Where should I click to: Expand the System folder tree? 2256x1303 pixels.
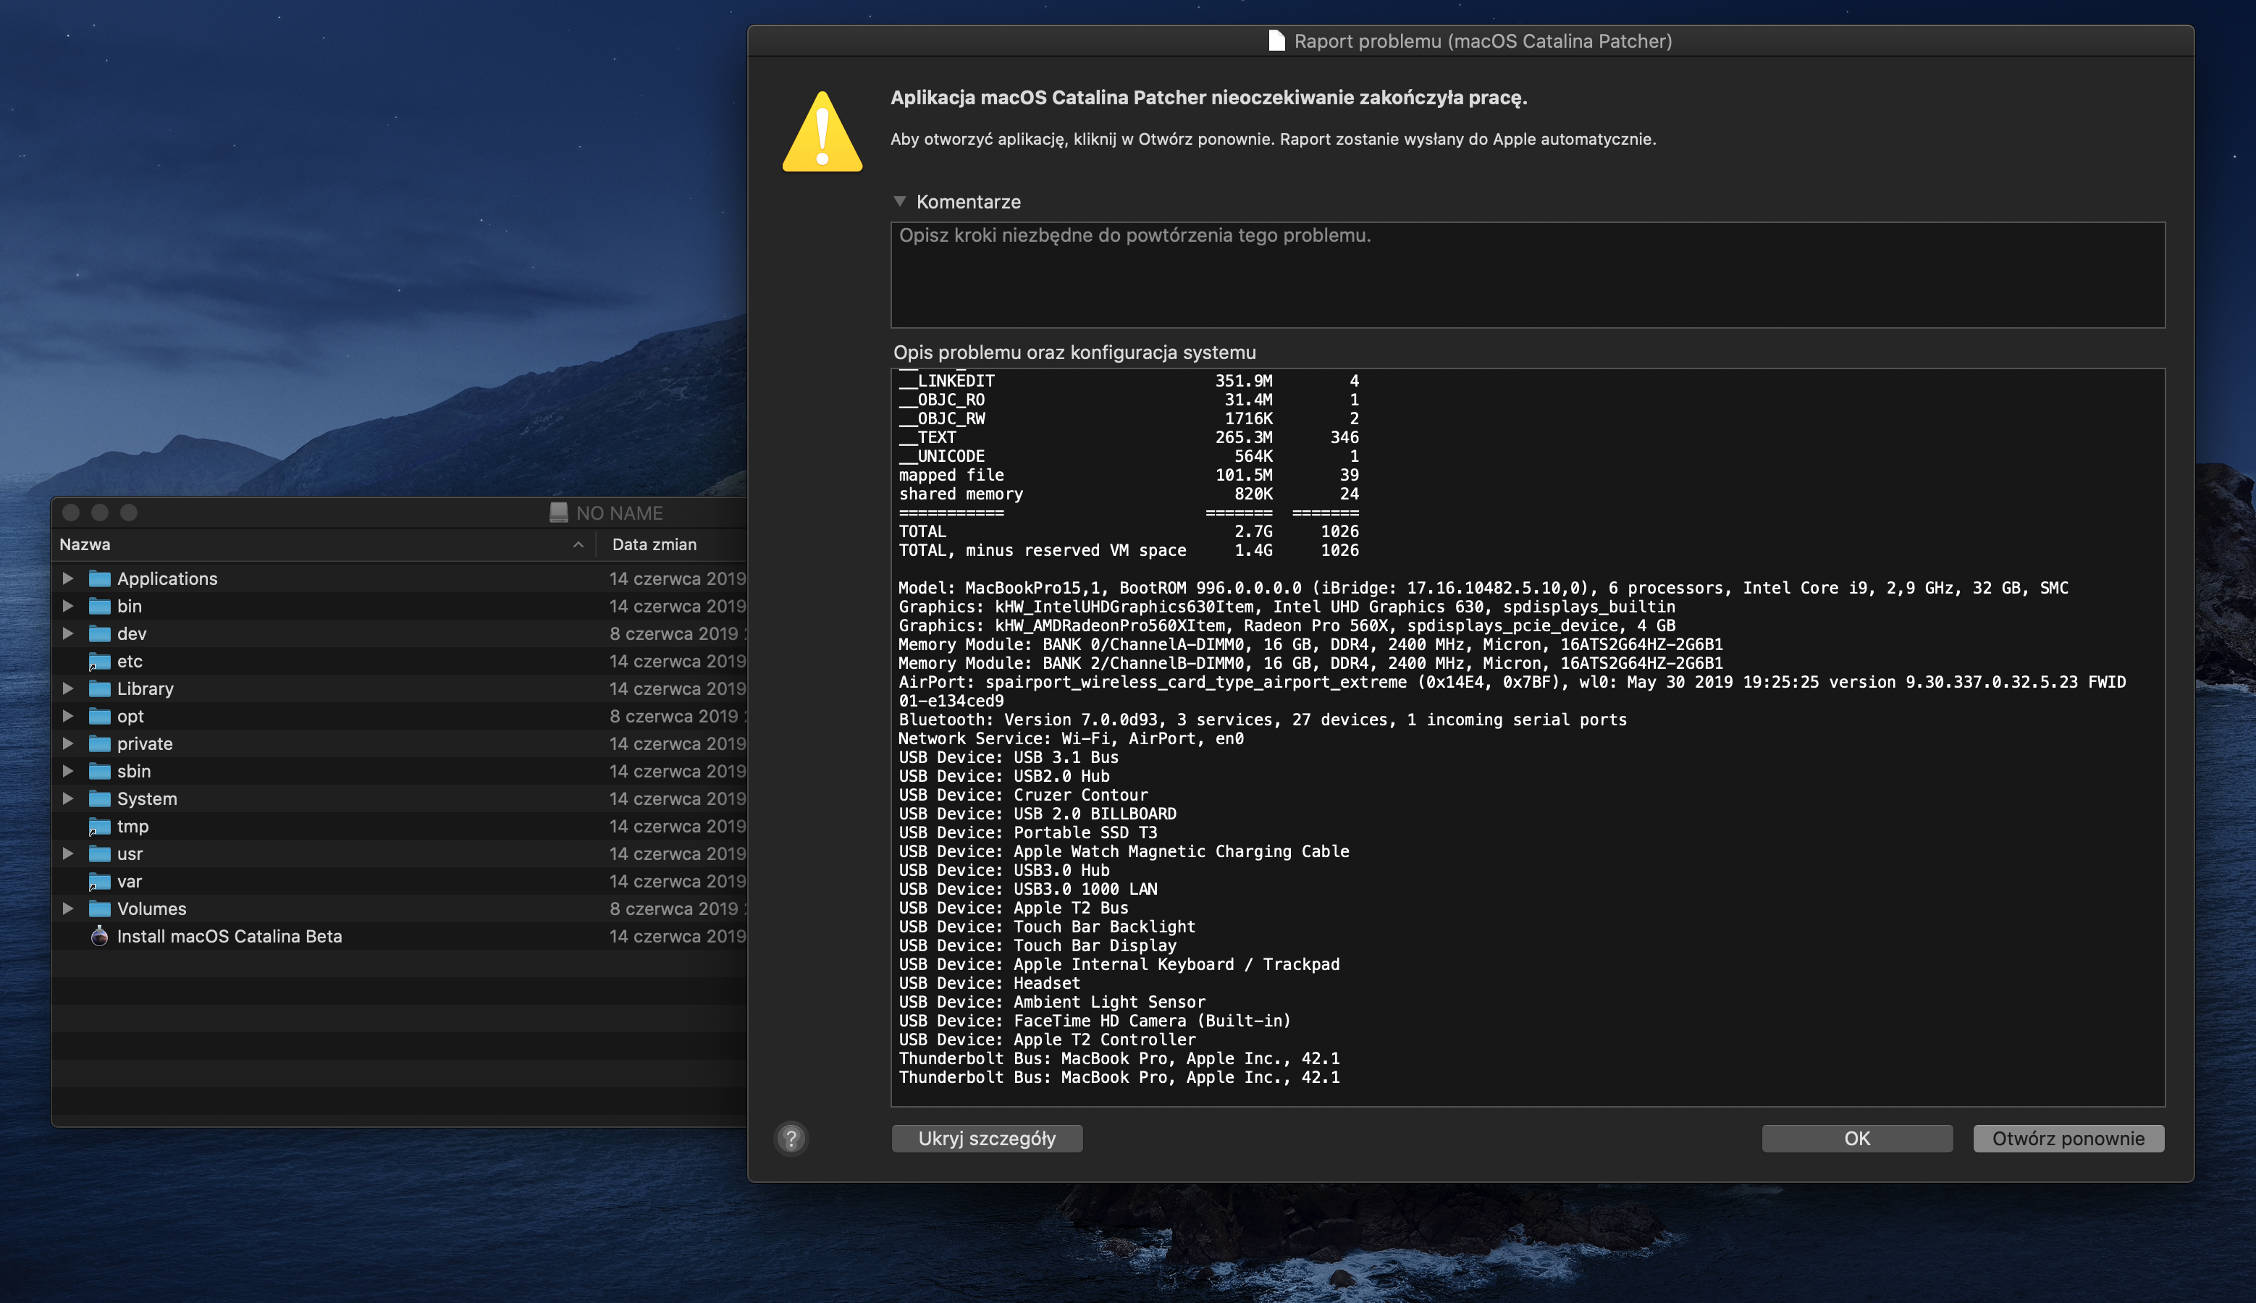68,798
